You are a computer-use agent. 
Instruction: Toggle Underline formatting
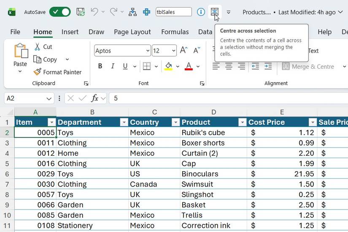pos(125,66)
